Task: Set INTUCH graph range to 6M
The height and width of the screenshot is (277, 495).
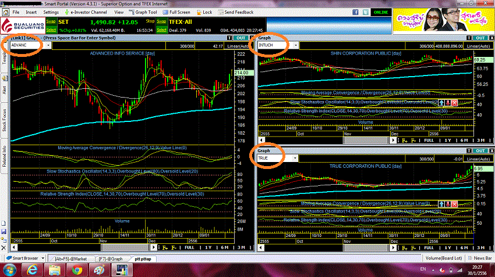Action: point(464,141)
